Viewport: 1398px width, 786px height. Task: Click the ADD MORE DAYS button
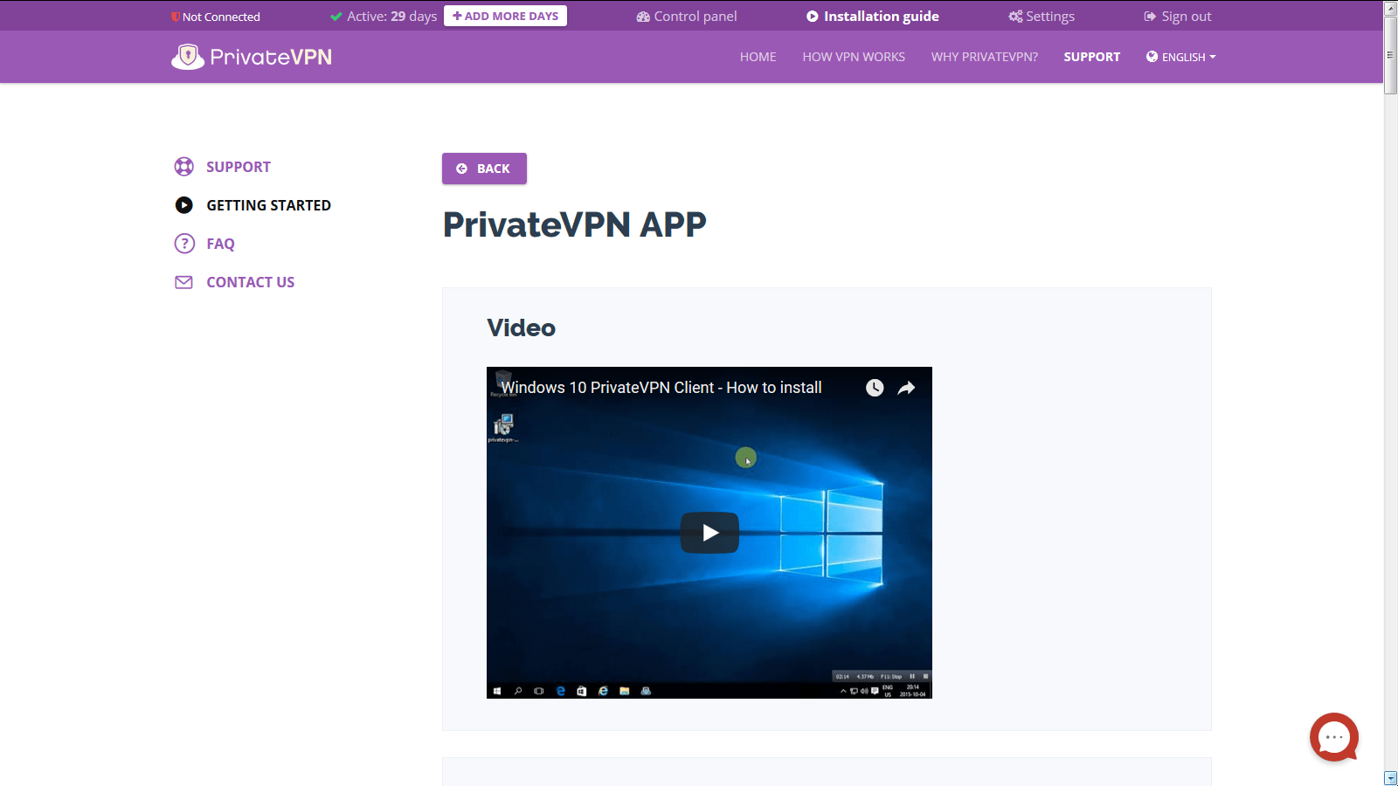[505, 16]
